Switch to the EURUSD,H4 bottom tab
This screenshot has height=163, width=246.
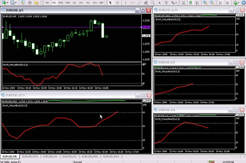pyautogui.click(x=50, y=156)
